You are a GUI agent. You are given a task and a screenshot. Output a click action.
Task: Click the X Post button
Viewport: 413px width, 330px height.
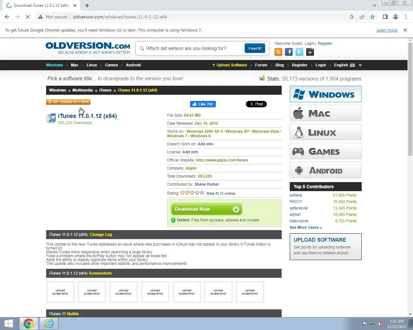tap(256, 104)
